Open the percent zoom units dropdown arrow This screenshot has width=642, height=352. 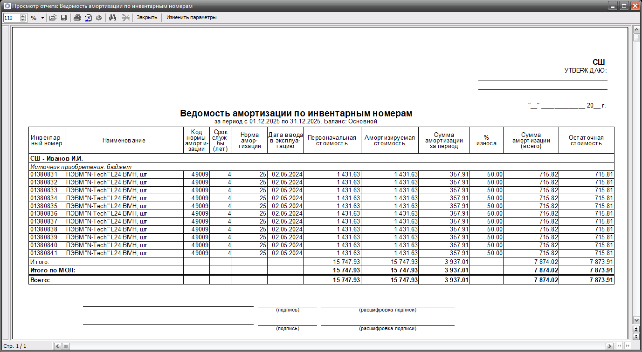pyautogui.click(x=43, y=18)
